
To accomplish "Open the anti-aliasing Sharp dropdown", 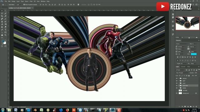I will [194, 63].
